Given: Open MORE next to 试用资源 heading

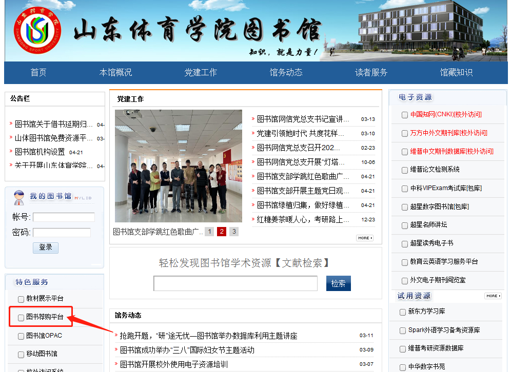Looking at the screenshot, I should [493, 296].
